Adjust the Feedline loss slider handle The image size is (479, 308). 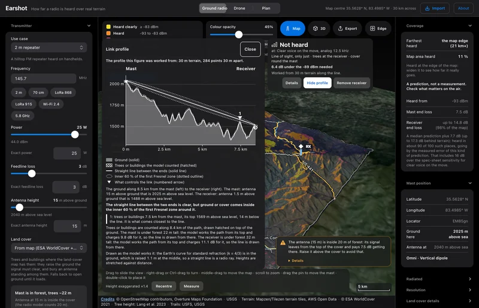32,174
